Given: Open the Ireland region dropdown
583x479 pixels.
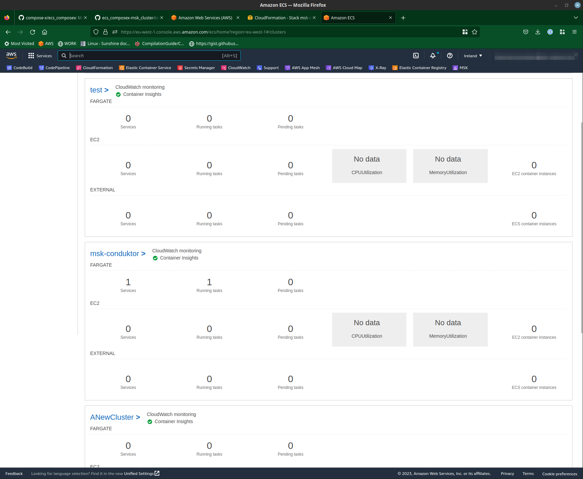Looking at the screenshot, I should click(x=473, y=56).
